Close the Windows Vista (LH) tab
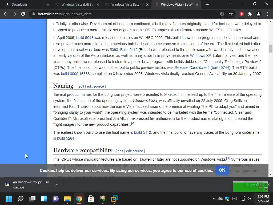 98,5
